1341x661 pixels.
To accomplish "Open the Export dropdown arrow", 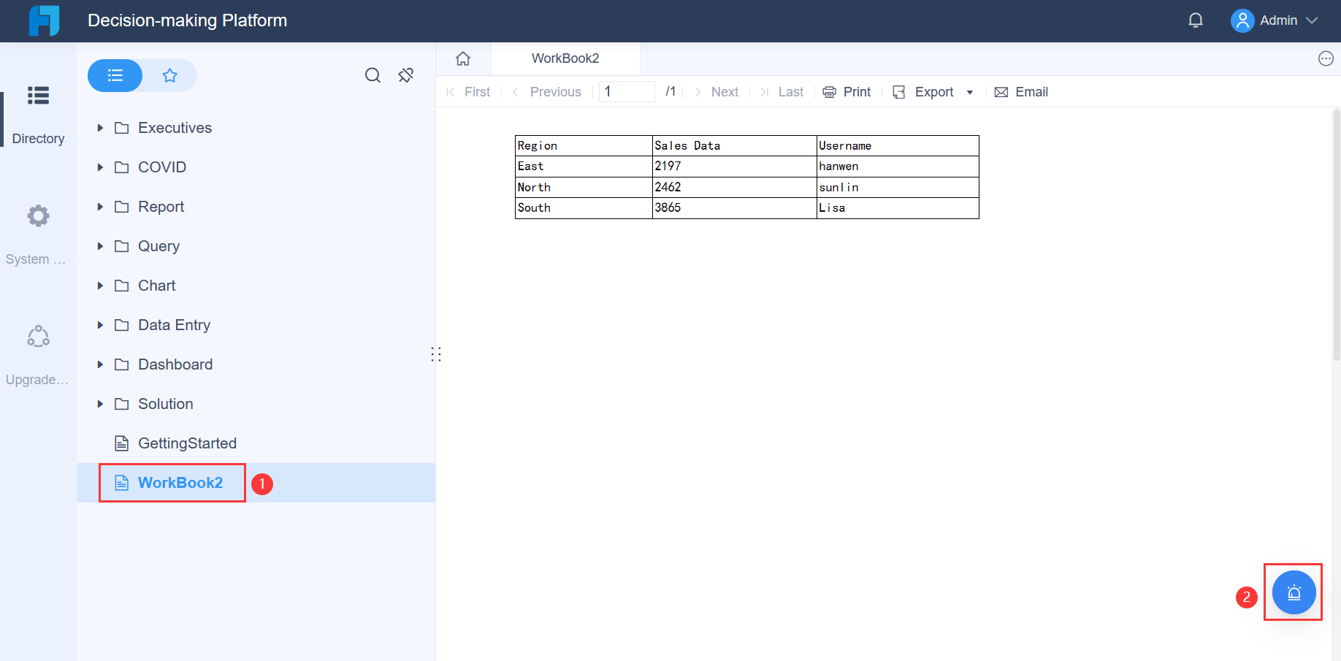I will 970,92.
